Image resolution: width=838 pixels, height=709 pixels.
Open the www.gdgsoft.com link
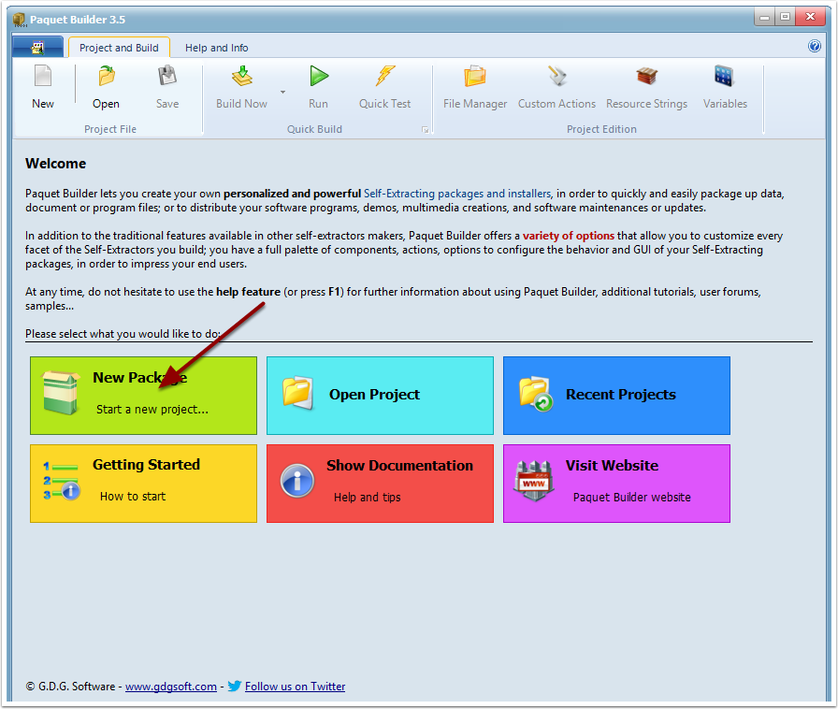point(171,687)
